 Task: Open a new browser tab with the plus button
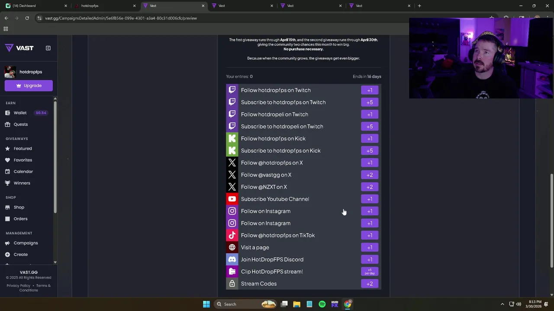coord(419,6)
